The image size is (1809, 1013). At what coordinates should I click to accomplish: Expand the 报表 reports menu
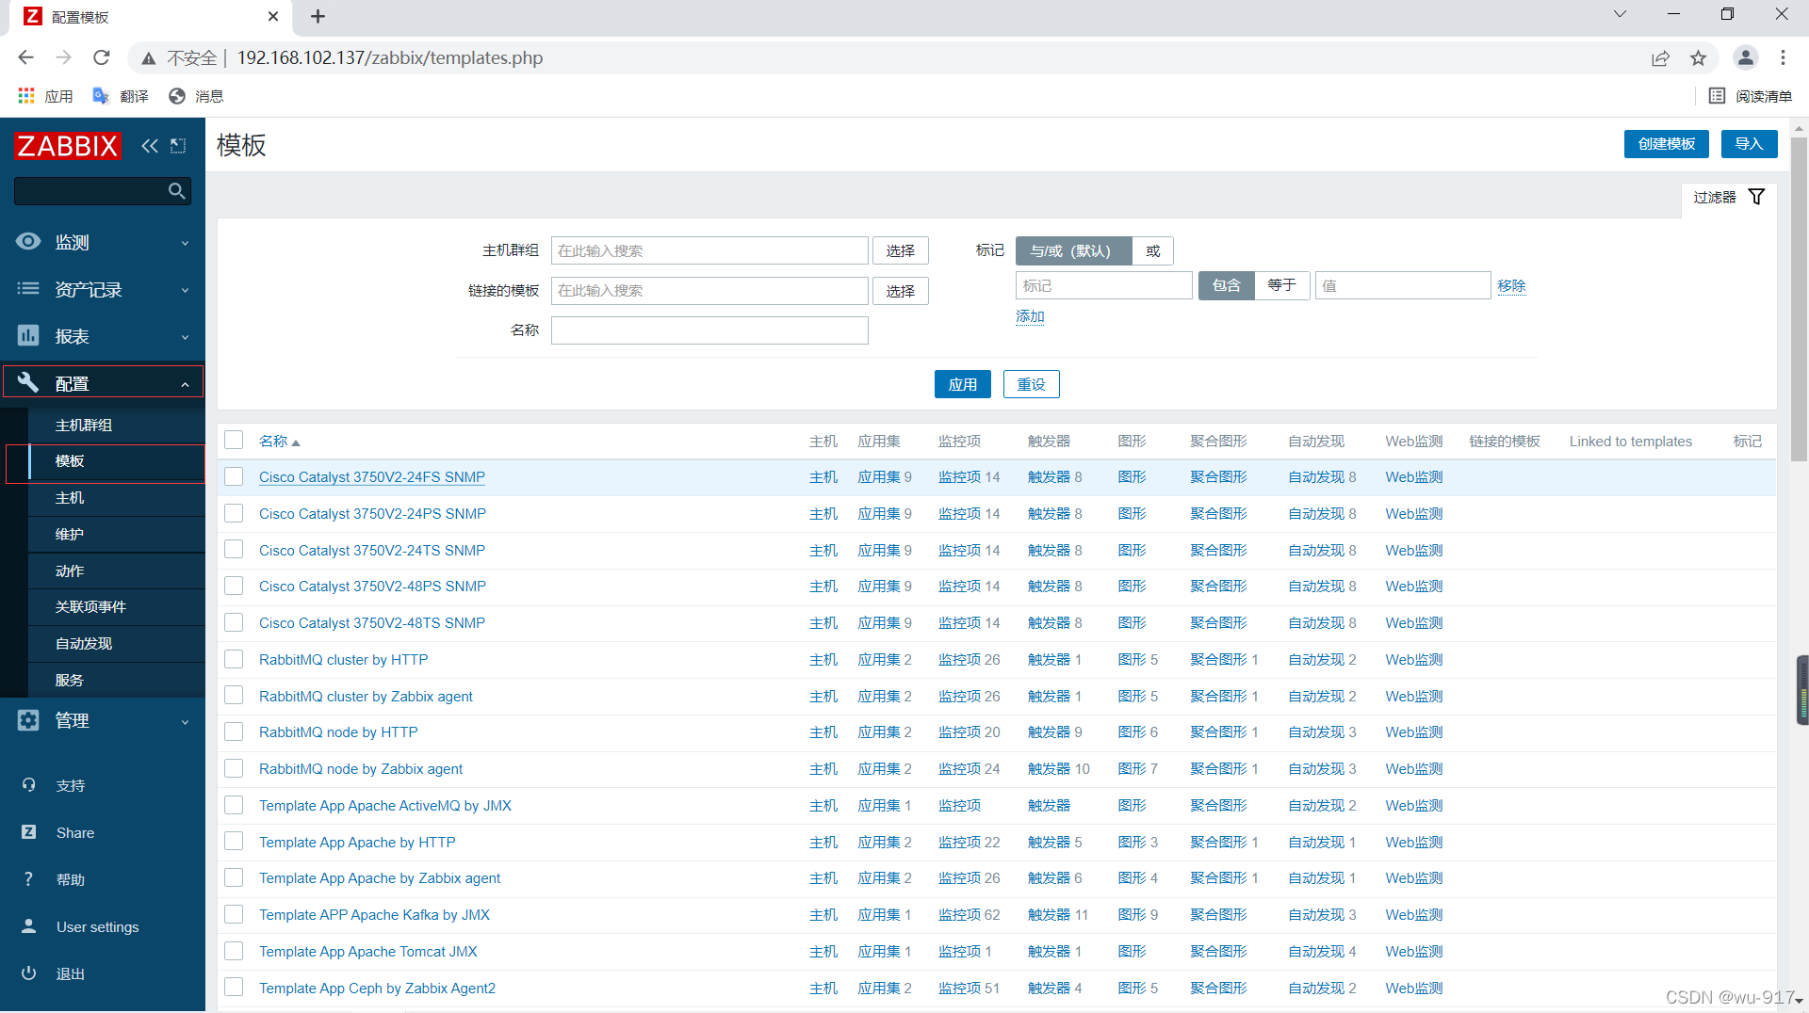click(103, 336)
